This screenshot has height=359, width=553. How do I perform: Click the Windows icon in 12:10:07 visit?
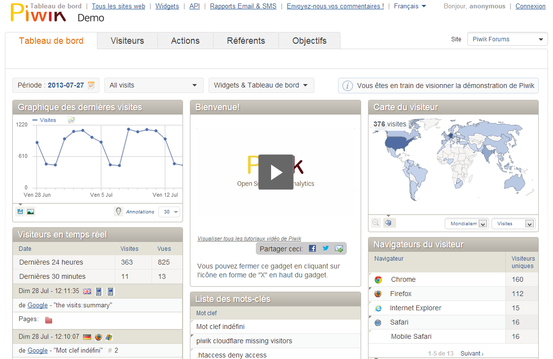click(109, 337)
